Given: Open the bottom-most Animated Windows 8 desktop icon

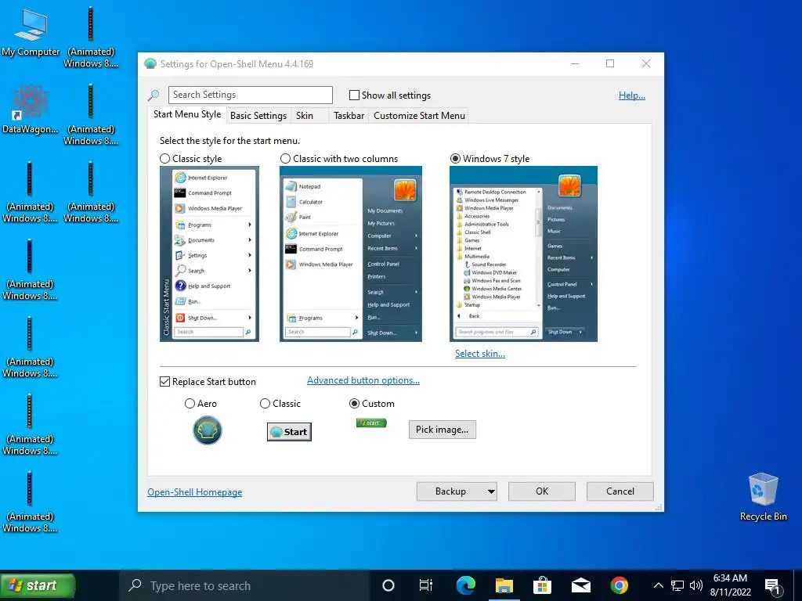Looking at the screenshot, I should tap(30, 502).
